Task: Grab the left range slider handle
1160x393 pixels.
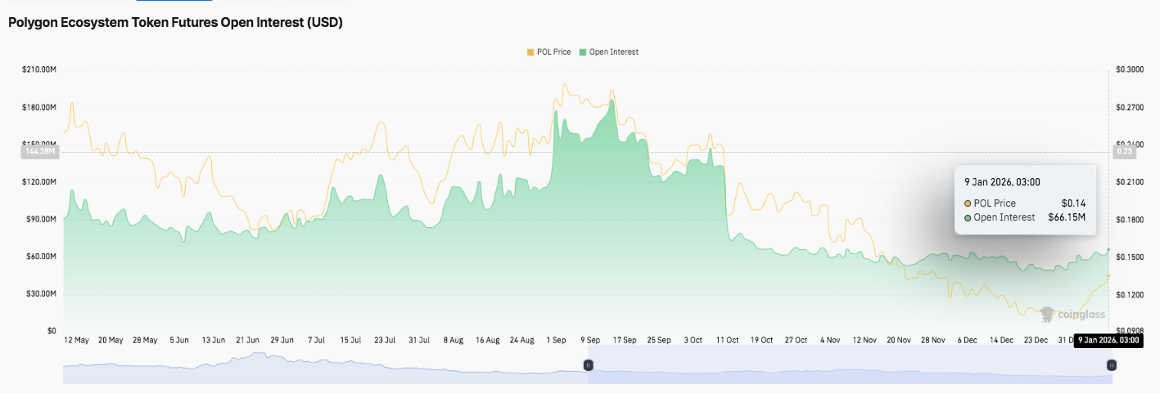Action: (587, 366)
